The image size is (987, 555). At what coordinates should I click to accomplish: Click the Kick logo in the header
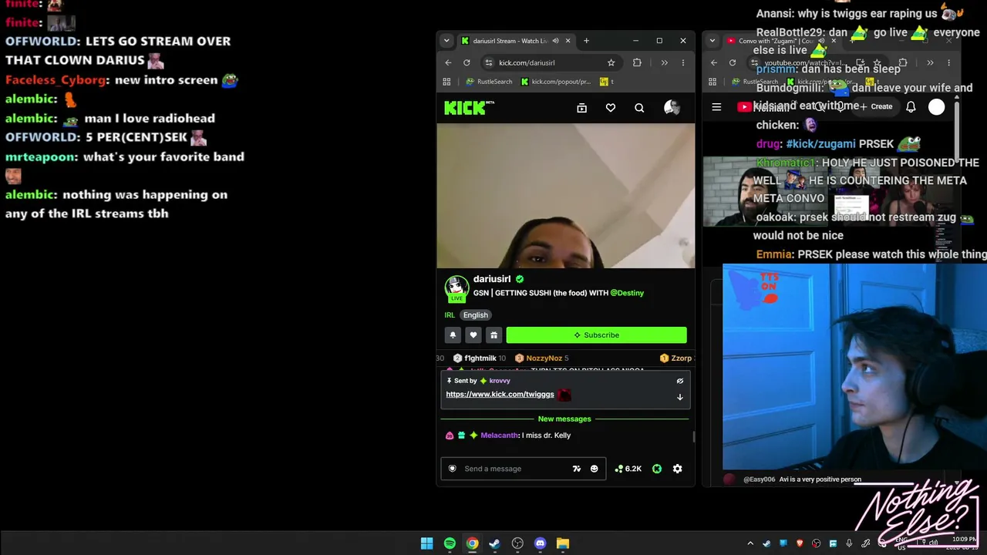coord(469,108)
